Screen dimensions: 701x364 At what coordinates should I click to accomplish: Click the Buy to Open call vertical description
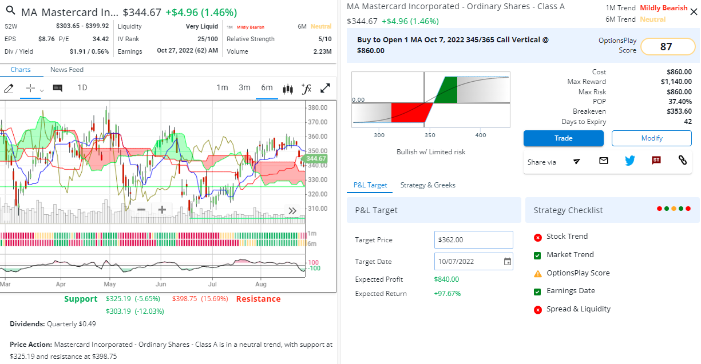click(x=453, y=45)
